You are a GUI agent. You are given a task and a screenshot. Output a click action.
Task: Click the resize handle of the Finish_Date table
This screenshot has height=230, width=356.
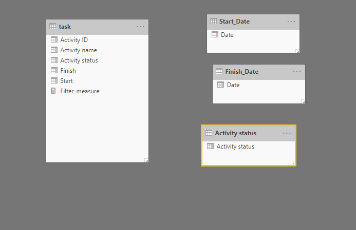pyautogui.click(x=303, y=101)
